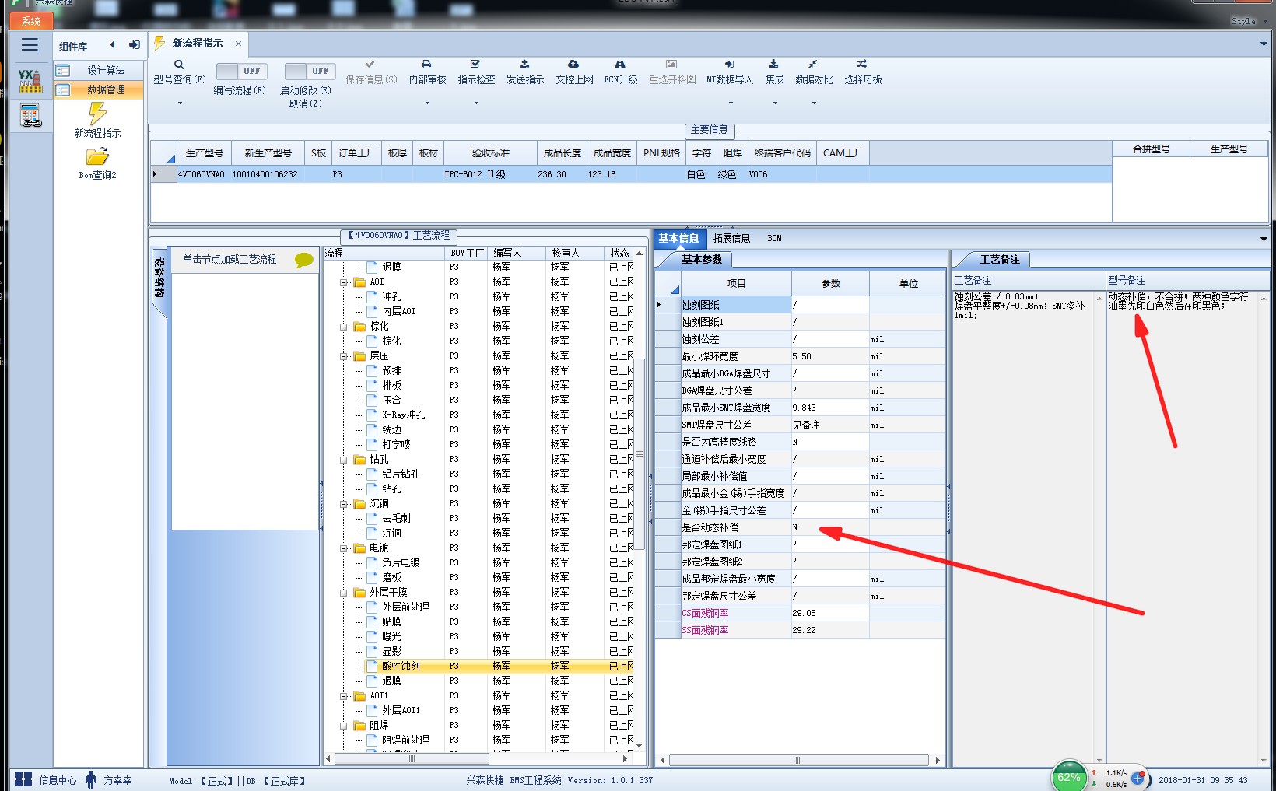Click the 内部审核 printer icon
This screenshot has height=791, width=1276.
click(x=426, y=64)
